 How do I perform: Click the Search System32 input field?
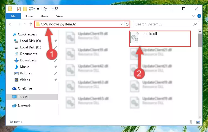164,24
